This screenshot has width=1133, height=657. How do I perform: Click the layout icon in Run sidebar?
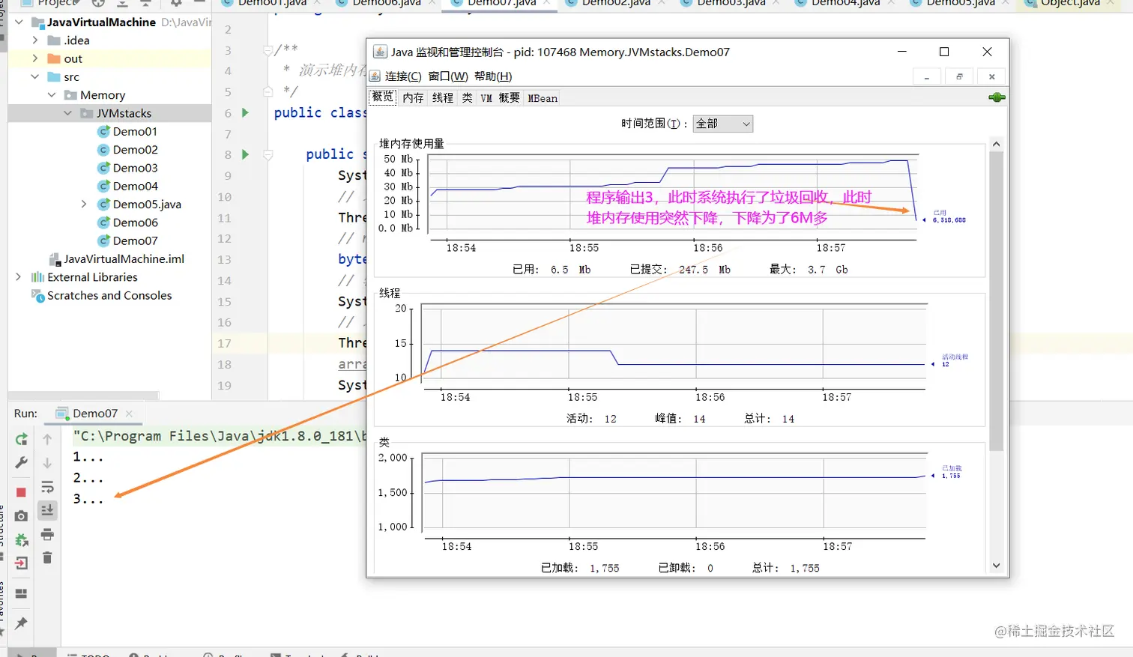coord(21,593)
